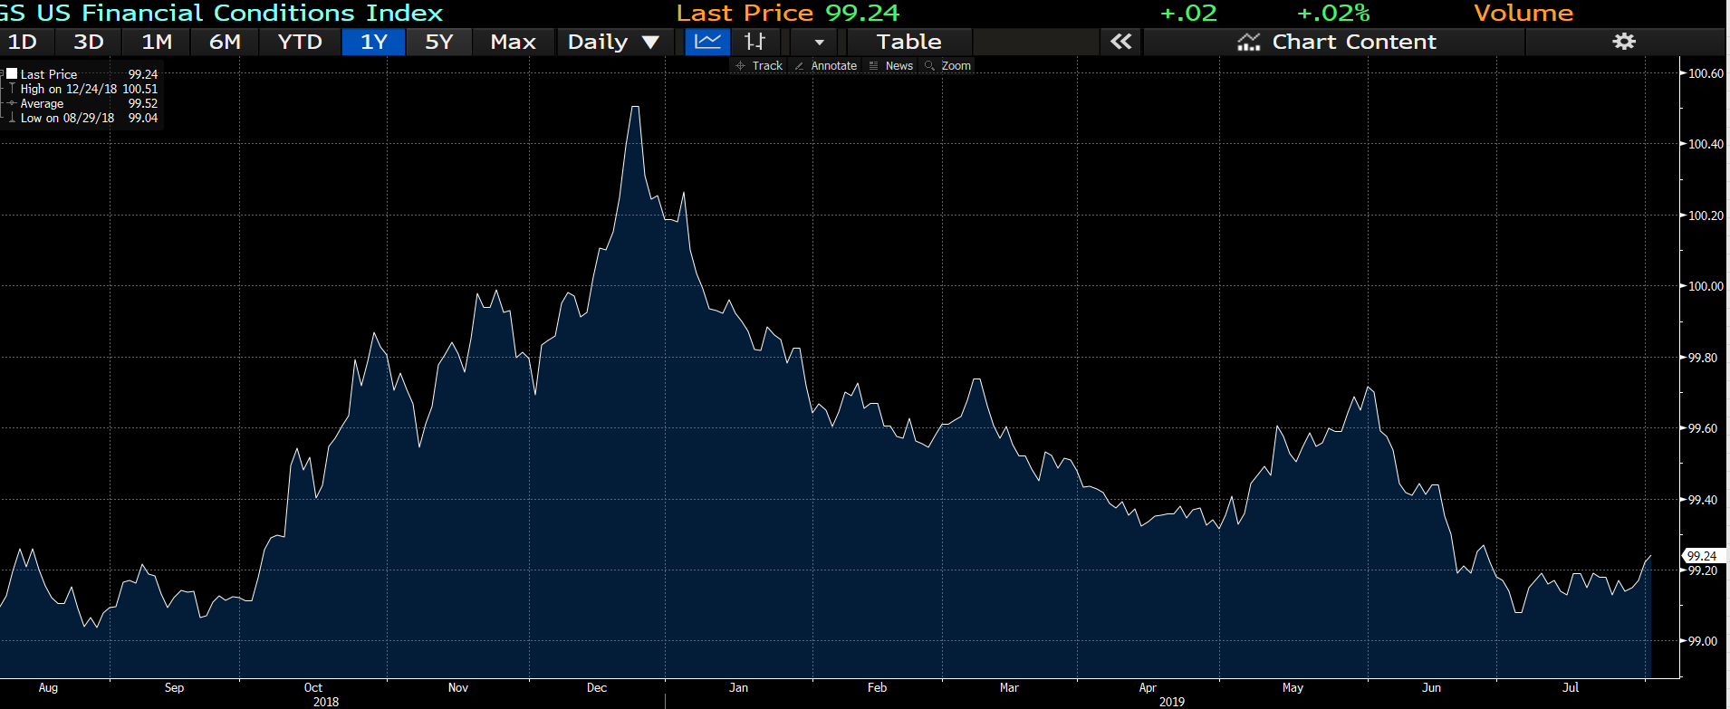Choose the 5Y range
This screenshot has height=709, width=1730.
pyautogui.click(x=439, y=42)
